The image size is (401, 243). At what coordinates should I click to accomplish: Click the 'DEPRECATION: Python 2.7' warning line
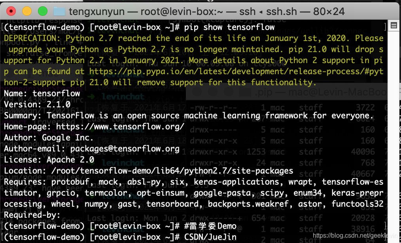194,38
